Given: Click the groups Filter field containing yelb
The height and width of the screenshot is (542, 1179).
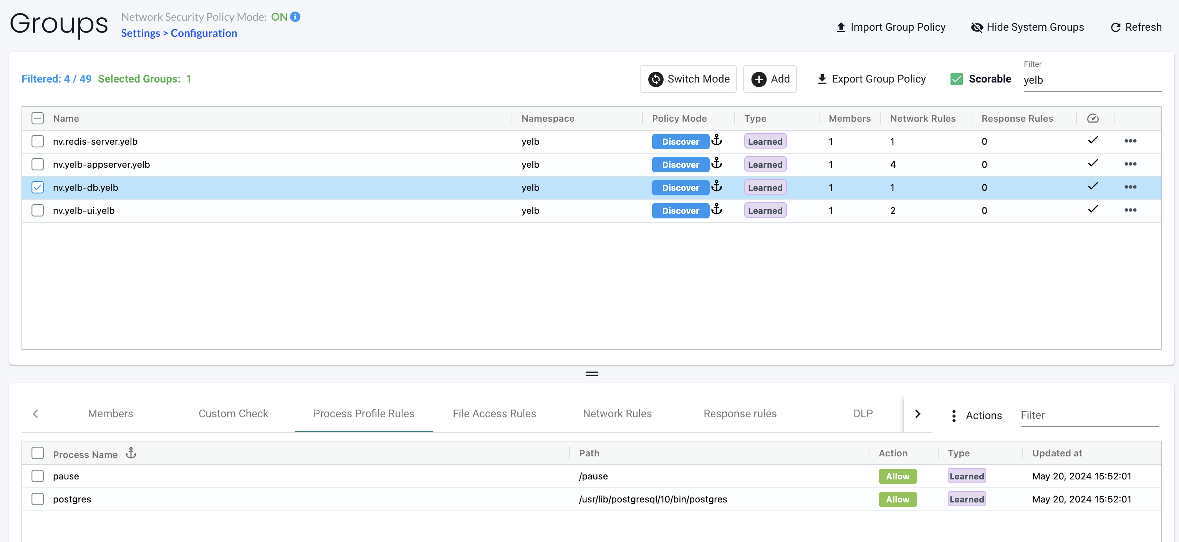Looking at the screenshot, I should [1092, 80].
